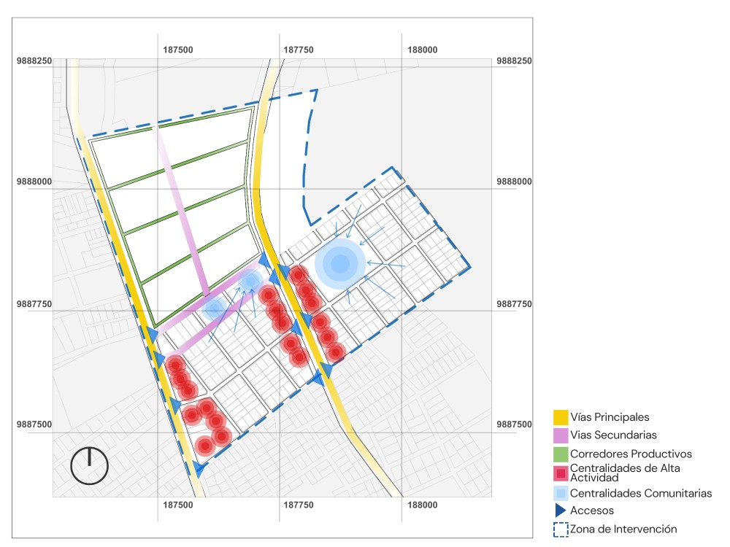Click the Centralidades Comunitarias legend text
Viewport: 730px width, 547px height.
(641, 493)
